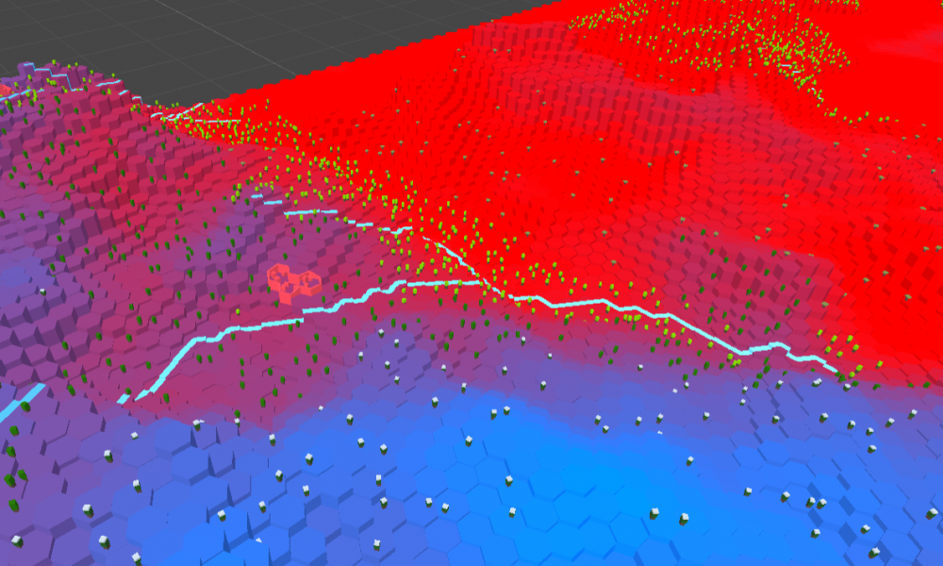
Task: Click the lower-left end of the long river
Action: [x=124, y=399]
